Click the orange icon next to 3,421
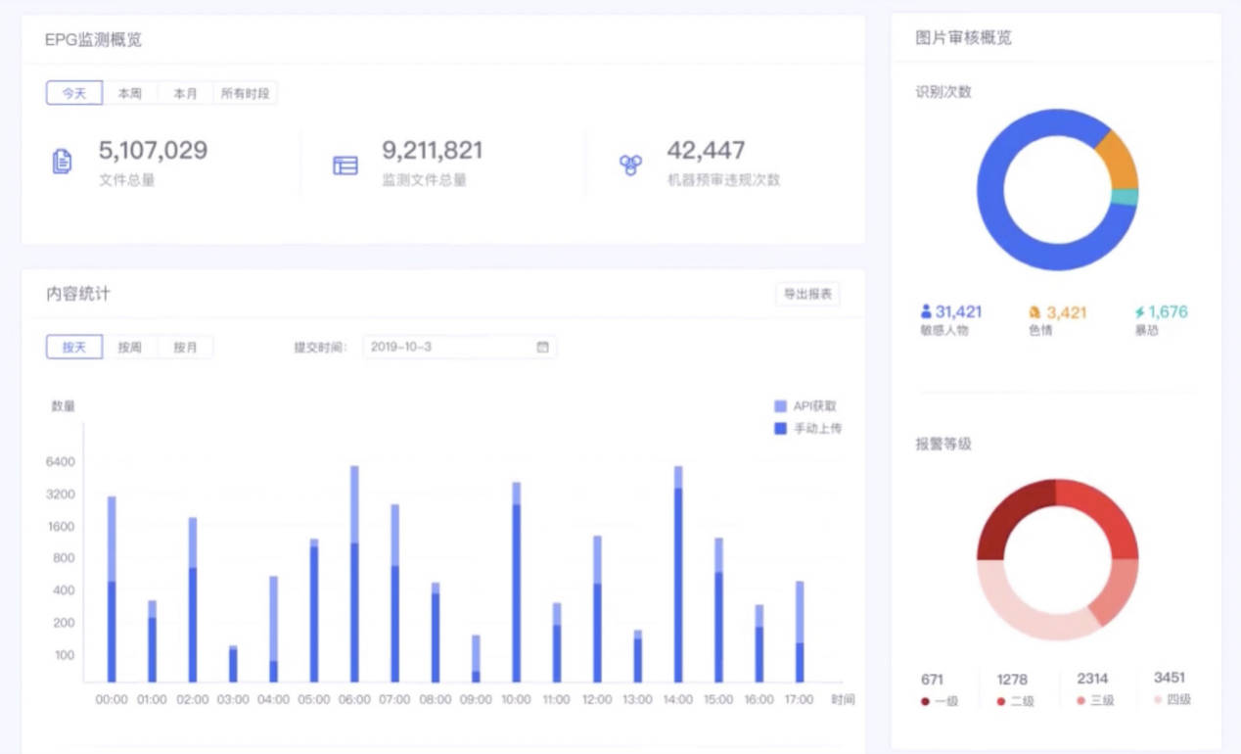The width and height of the screenshot is (1241, 754). coord(1034,312)
